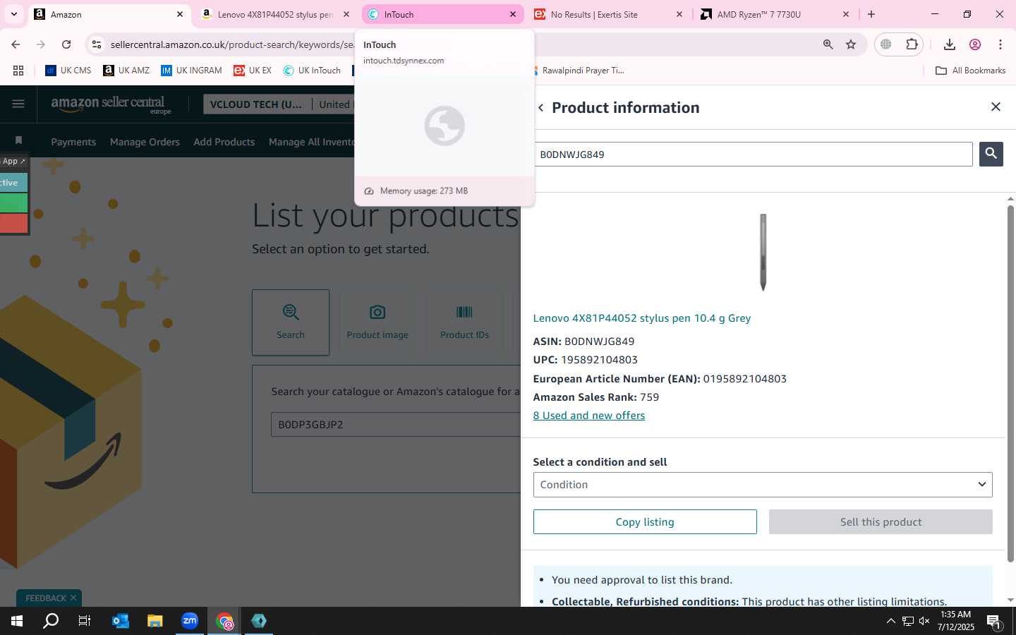This screenshot has width=1016, height=635.
Task: Click the browser forward arrow
Action: [41, 44]
